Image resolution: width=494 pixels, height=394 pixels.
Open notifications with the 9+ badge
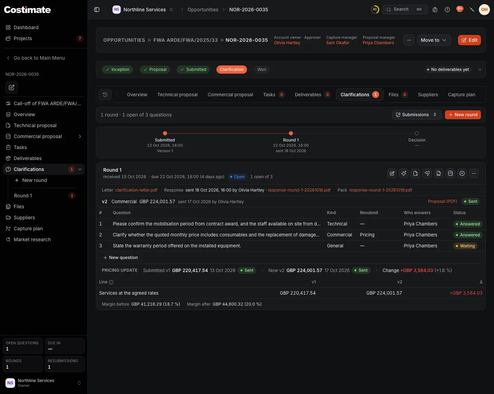click(460, 9)
